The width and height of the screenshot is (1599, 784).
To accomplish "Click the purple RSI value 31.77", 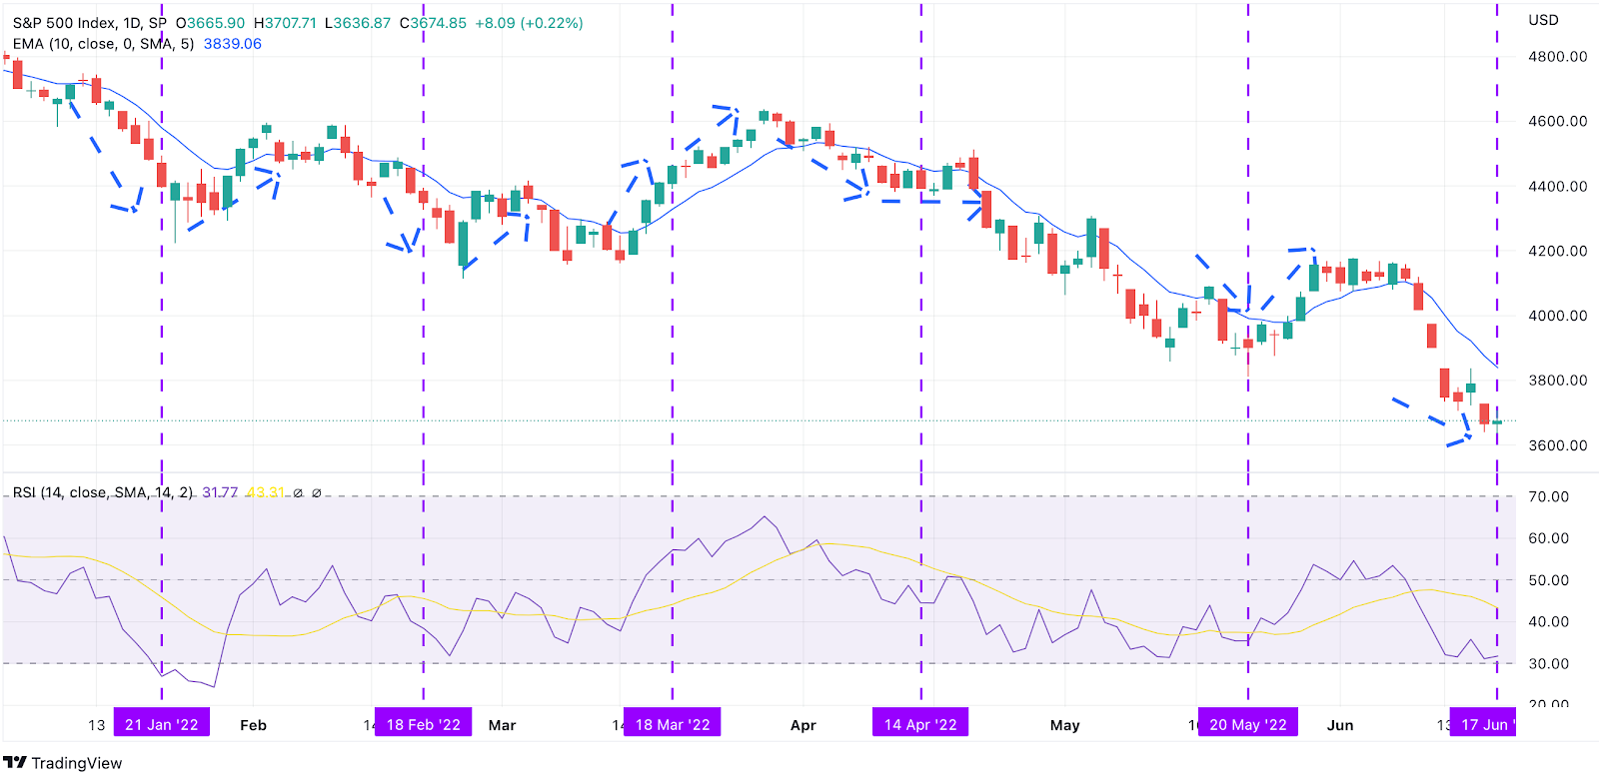I will click(x=220, y=492).
